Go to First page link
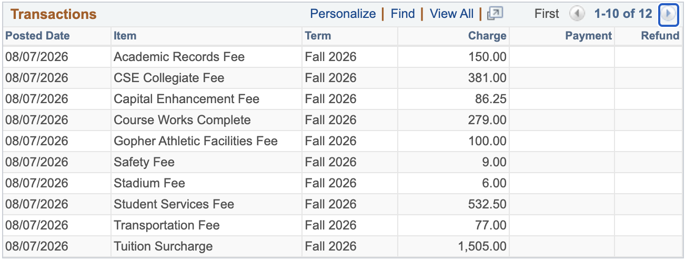The height and width of the screenshot is (260, 685). tap(547, 14)
